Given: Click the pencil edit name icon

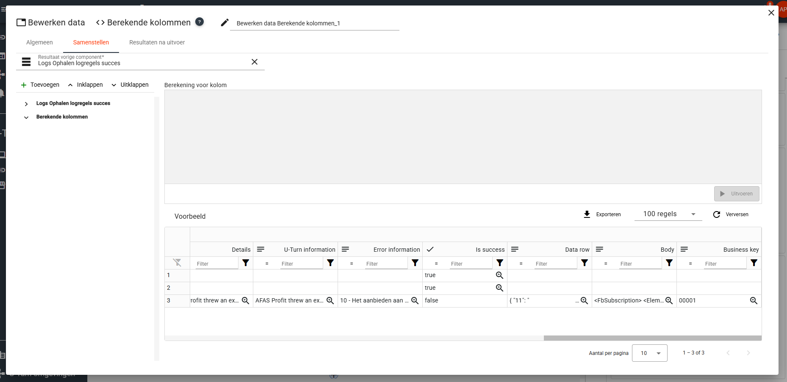Looking at the screenshot, I should click(225, 22).
